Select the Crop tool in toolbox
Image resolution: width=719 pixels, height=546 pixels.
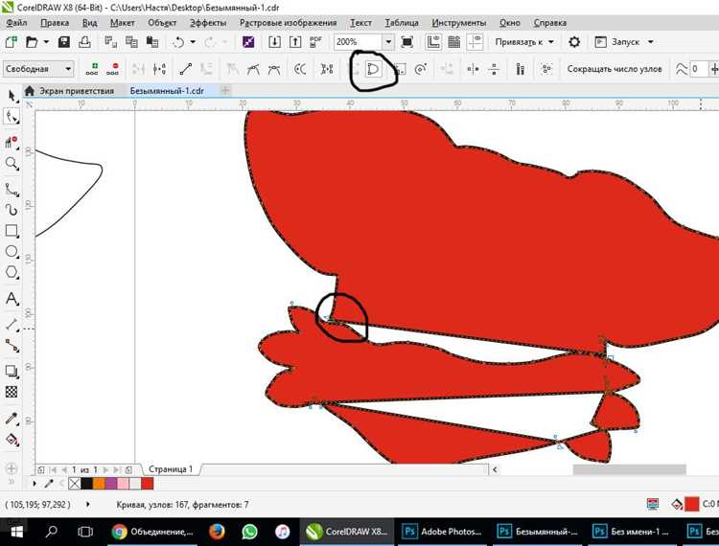pyautogui.click(x=12, y=142)
